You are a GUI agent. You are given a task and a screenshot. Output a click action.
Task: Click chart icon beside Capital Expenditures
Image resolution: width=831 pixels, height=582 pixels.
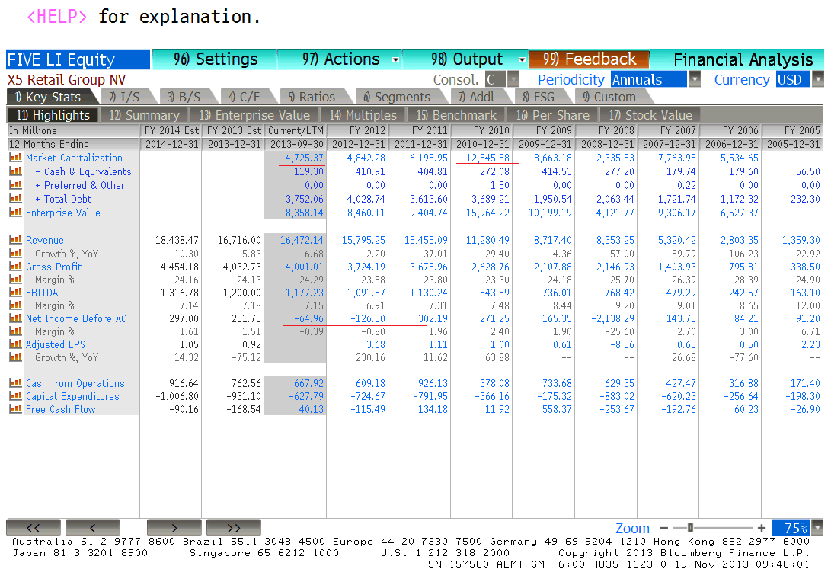tap(15, 396)
